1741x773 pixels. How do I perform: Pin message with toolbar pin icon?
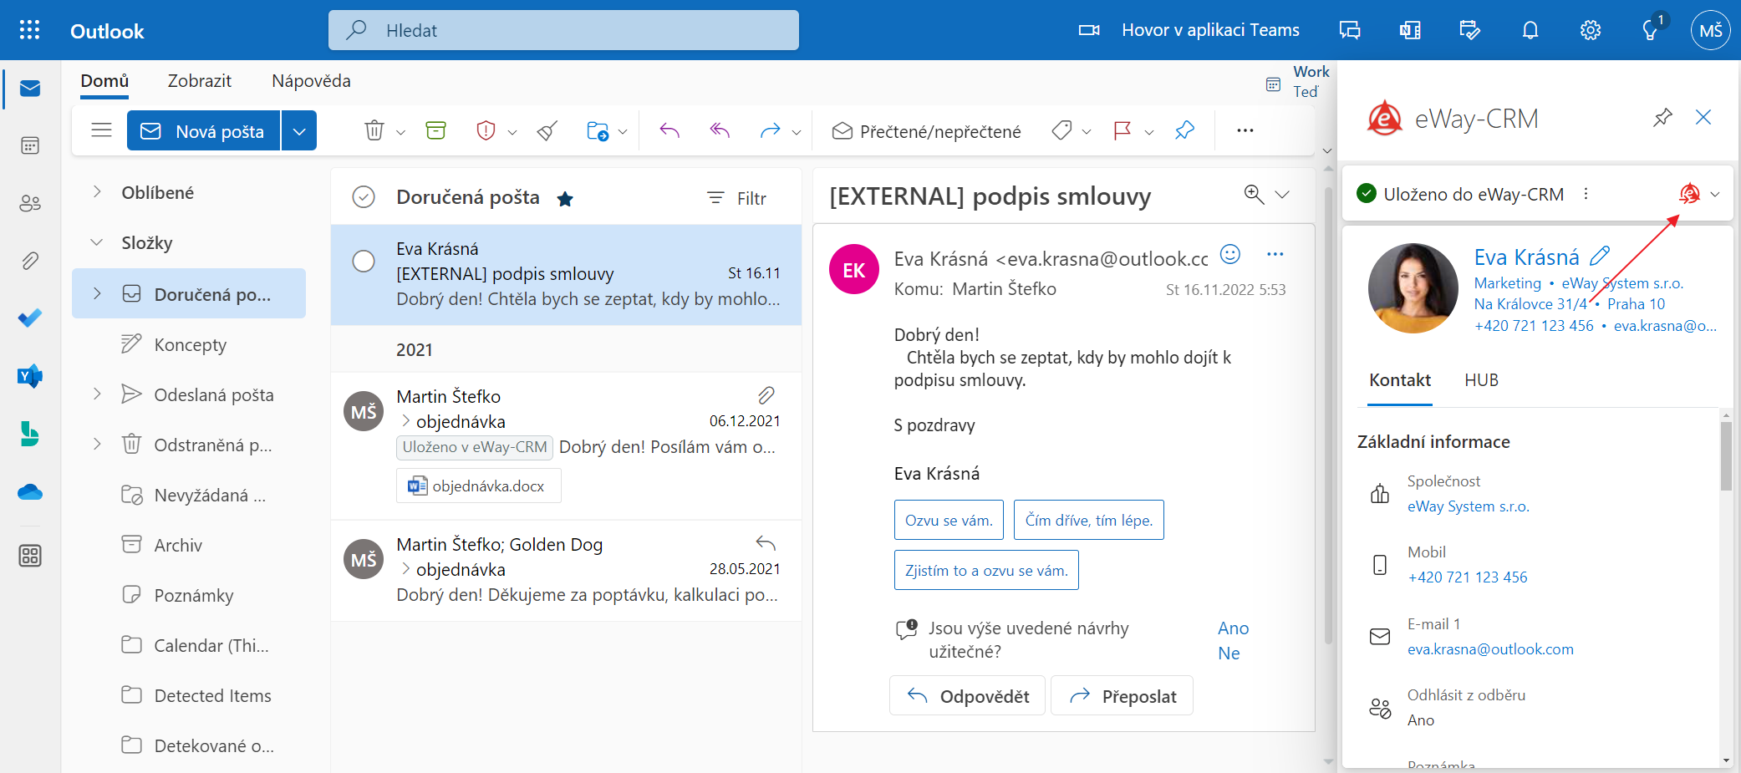point(1185,130)
